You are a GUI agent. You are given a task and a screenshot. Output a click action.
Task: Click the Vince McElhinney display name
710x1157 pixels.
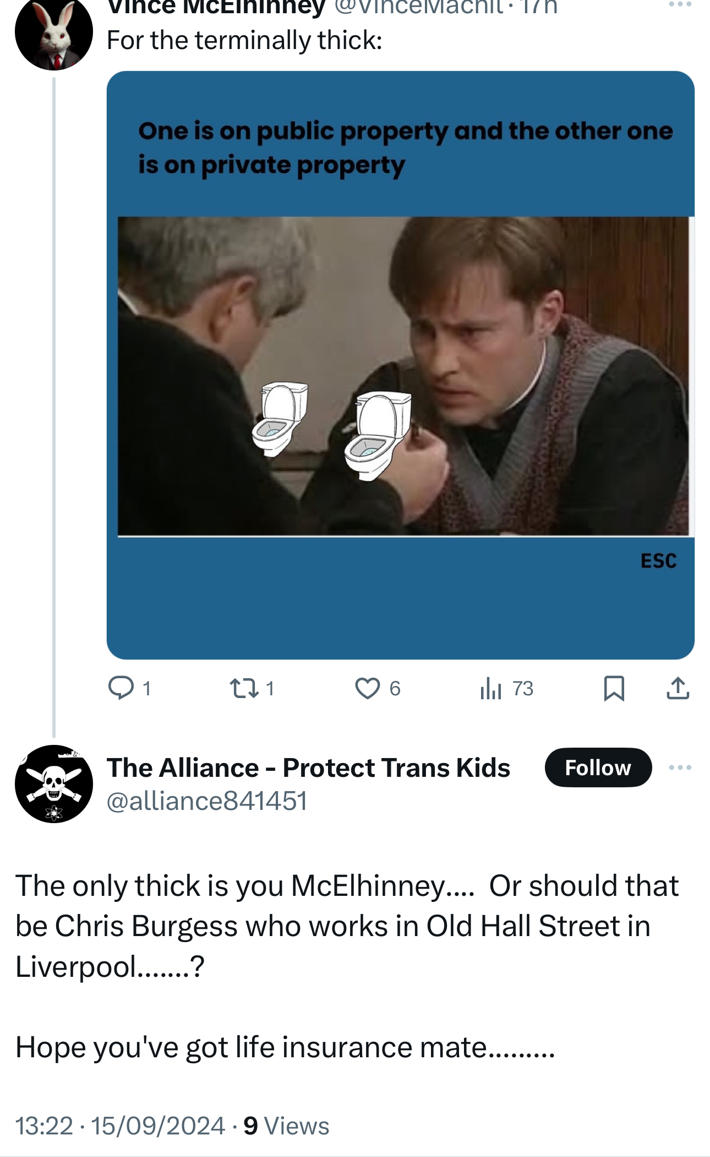pyautogui.click(x=216, y=7)
